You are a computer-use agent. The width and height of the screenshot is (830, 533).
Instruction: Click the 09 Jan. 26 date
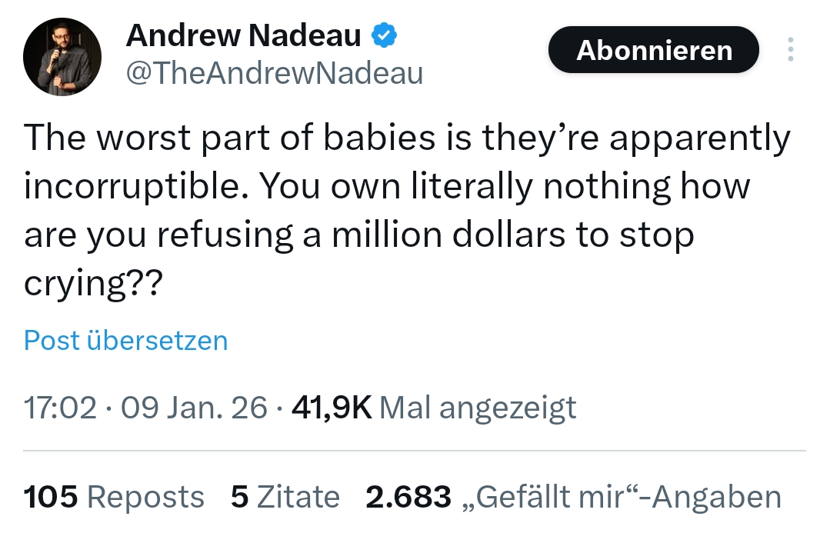coord(194,407)
